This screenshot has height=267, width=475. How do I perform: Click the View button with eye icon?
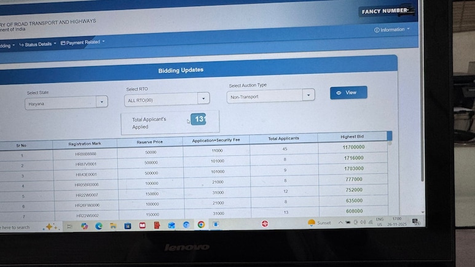[348, 93]
